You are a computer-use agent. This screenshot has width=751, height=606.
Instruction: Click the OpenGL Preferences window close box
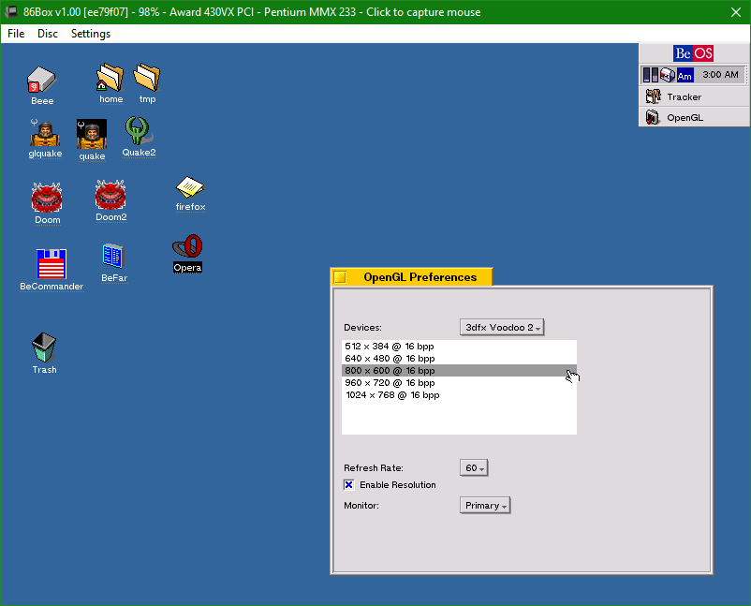341,277
